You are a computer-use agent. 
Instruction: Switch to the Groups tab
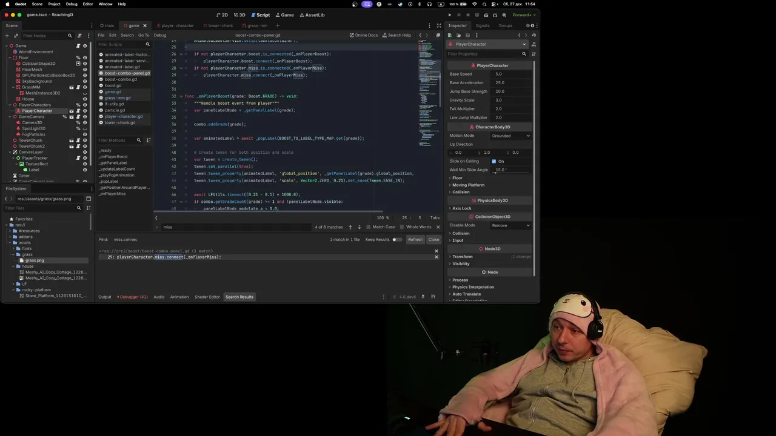pyautogui.click(x=505, y=25)
